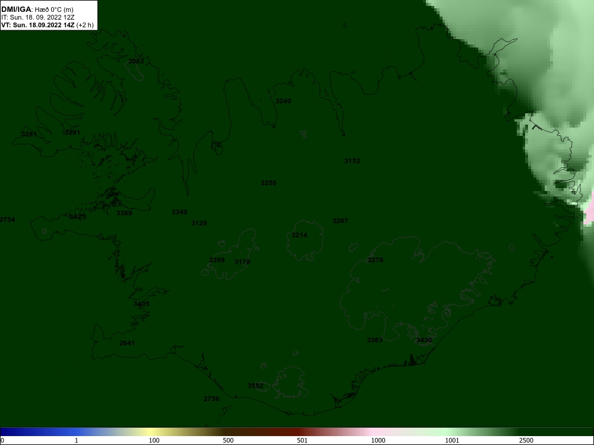Image resolution: width=594 pixels, height=445 pixels.
Task: Click the map value 3178
Action: [x=242, y=262]
